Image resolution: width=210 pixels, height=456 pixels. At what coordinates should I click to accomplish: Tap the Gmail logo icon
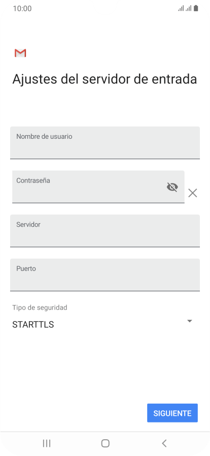tap(20, 53)
